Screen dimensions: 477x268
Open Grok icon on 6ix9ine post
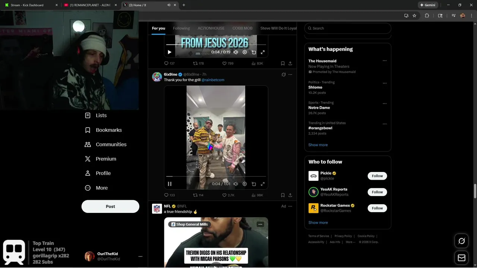(x=284, y=74)
